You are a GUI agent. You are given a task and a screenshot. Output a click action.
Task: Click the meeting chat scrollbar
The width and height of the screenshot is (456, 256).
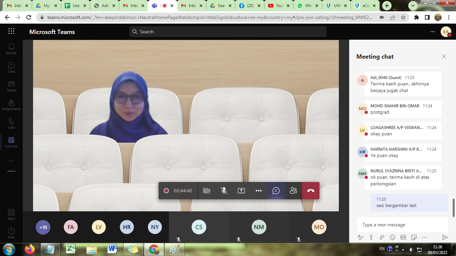point(453,208)
